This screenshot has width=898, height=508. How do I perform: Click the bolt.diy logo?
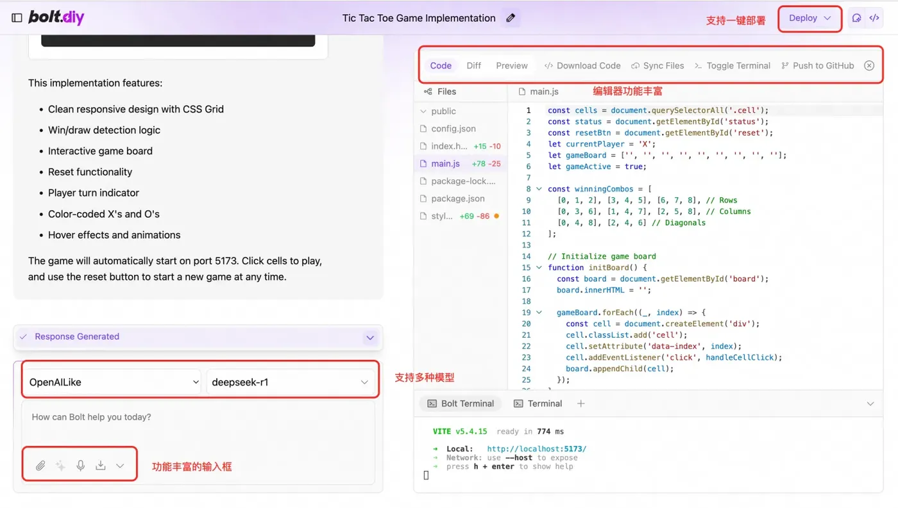(x=56, y=17)
